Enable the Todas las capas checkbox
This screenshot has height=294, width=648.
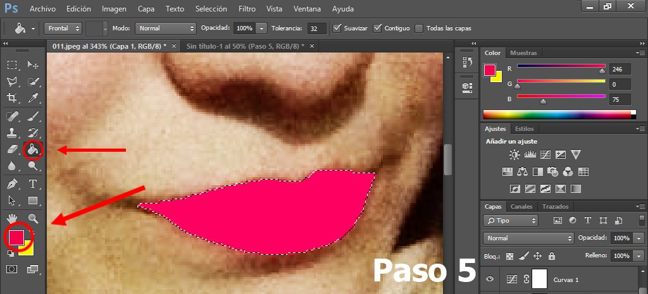(x=419, y=28)
